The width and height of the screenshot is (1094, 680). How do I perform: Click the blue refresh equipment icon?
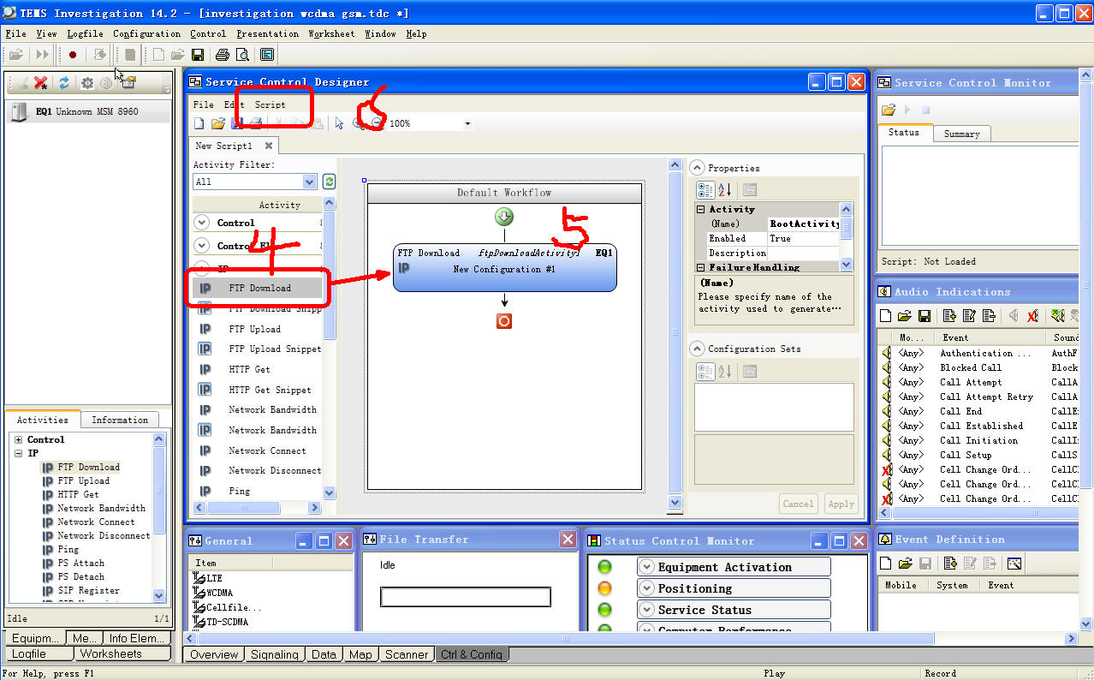pyautogui.click(x=63, y=83)
